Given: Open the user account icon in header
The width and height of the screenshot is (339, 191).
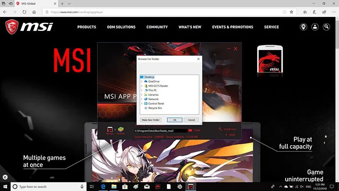Looking at the screenshot, I should [x=315, y=27].
